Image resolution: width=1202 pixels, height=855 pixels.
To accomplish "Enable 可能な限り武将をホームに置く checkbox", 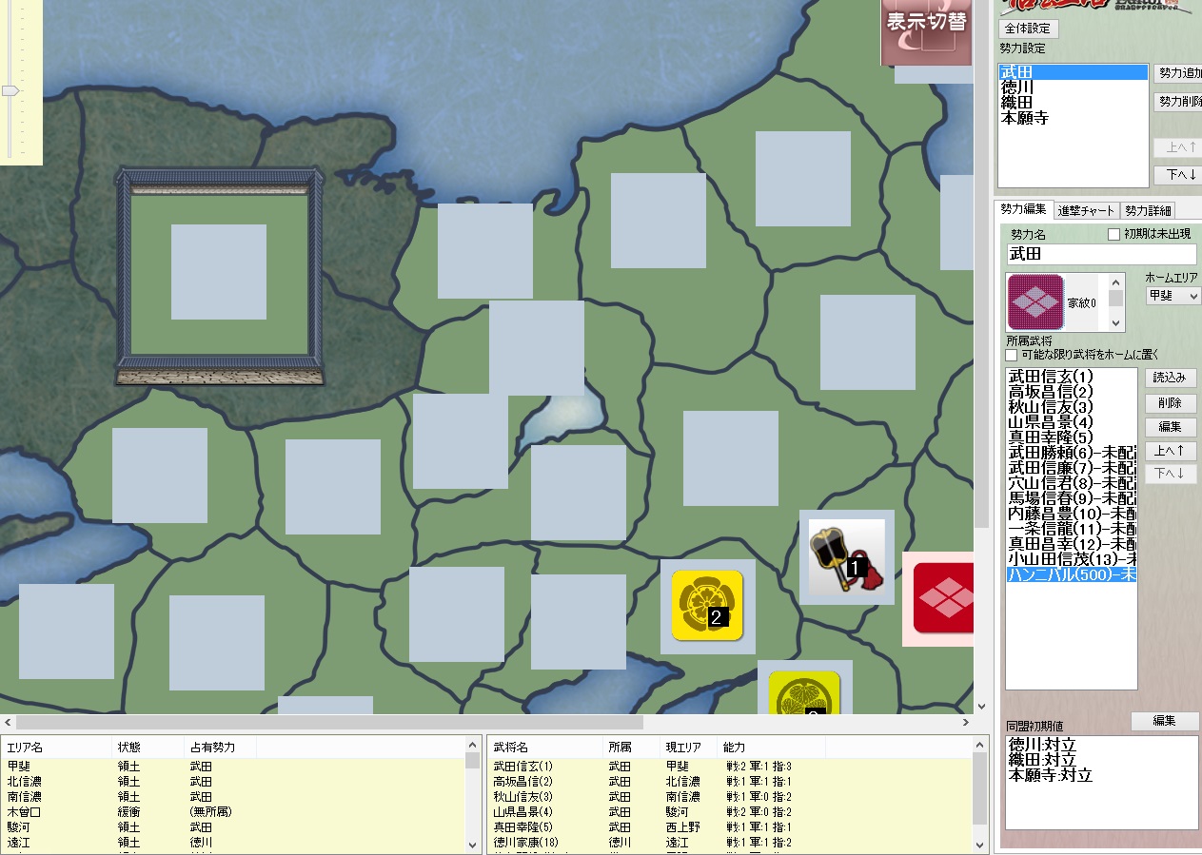I will [x=1012, y=355].
